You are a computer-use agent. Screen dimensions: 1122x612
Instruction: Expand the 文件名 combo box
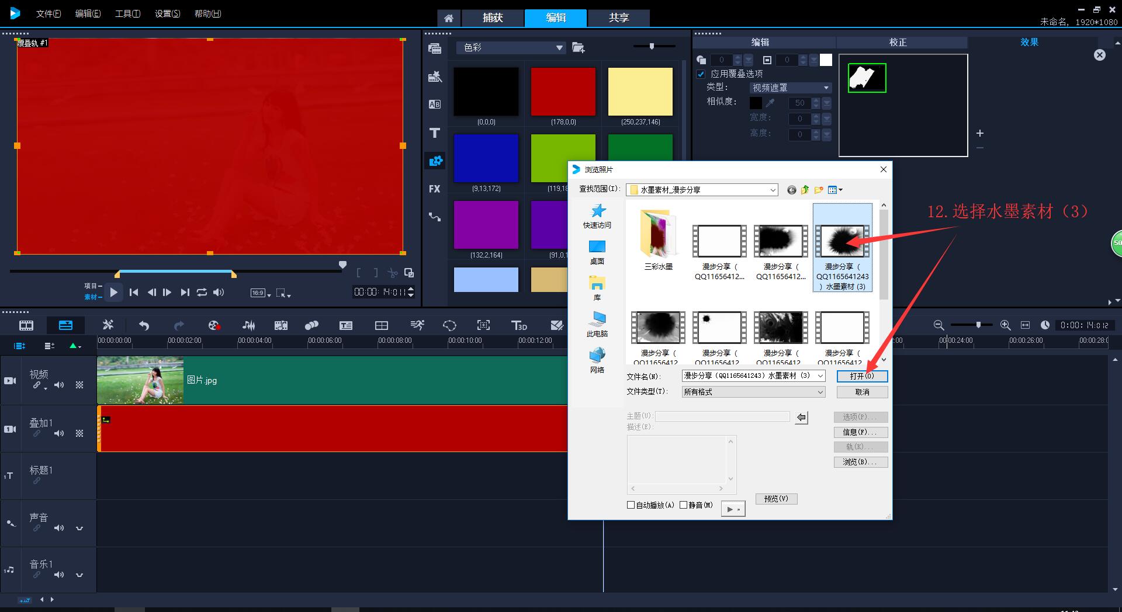(x=820, y=375)
